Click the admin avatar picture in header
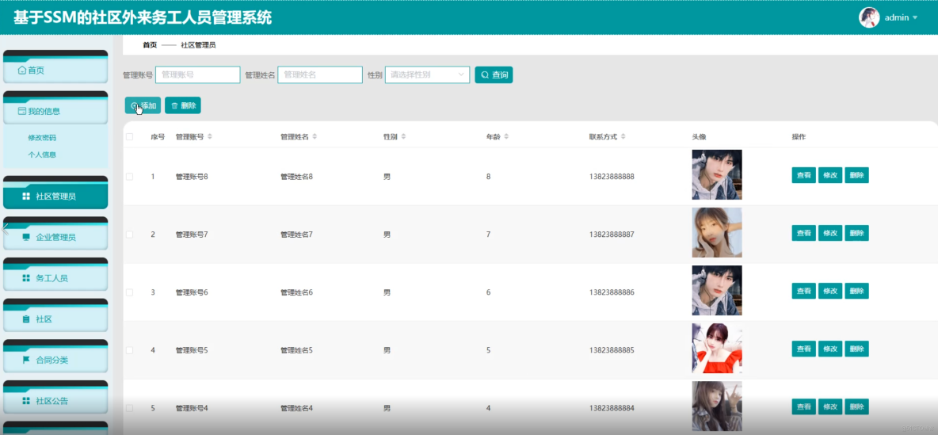Screen dimensions: 938x435 coord(868,17)
